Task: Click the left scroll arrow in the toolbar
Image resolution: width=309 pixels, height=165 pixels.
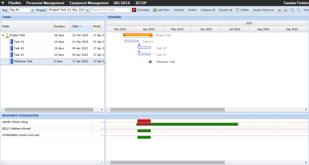Action: [x=280, y=10]
